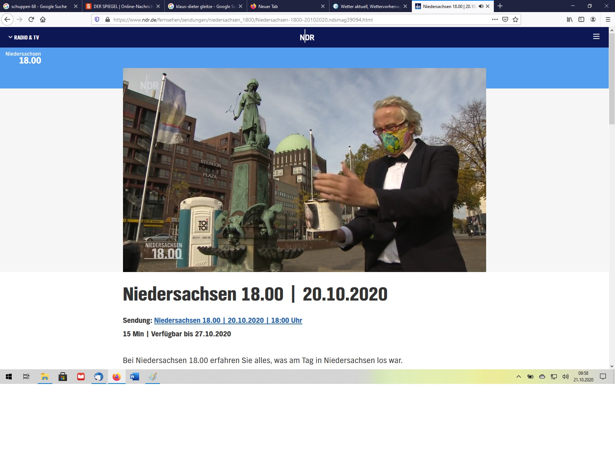This screenshot has width=615, height=453.
Task: Bookmark this page with the star icon
Action: click(515, 19)
